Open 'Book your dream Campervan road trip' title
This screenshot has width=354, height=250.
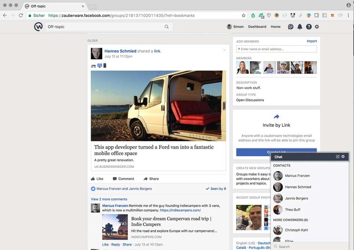(x=171, y=221)
